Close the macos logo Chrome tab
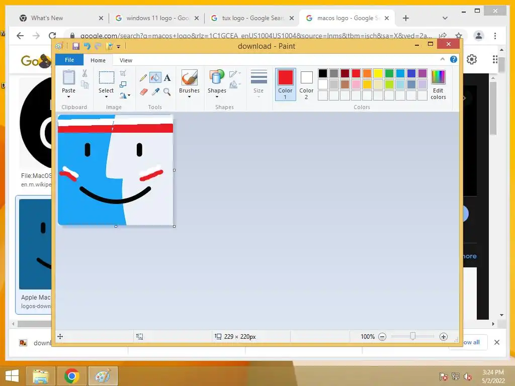Screen dimensions: 515x386 click(387, 18)
